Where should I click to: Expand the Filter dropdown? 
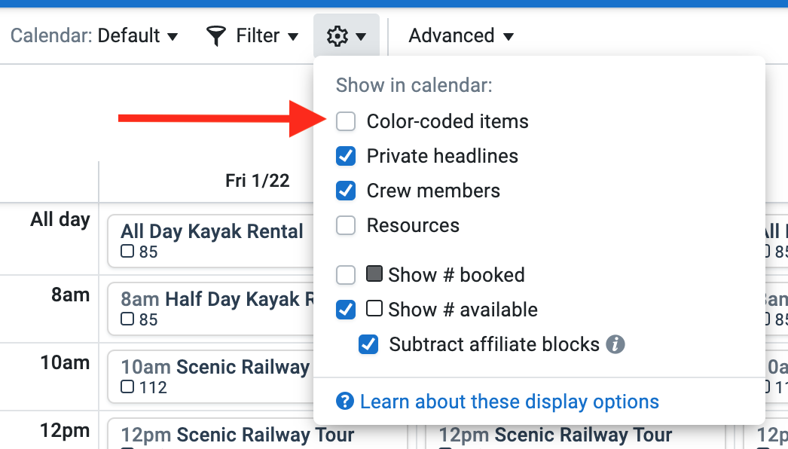[252, 35]
